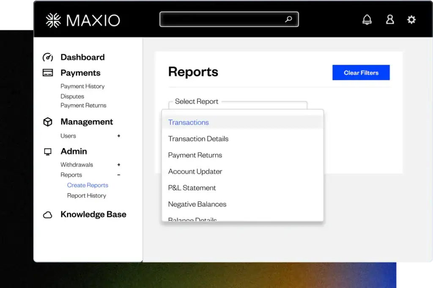Click the MAXIO wordmark
Viewport: 433px width, 288px height.
click(93, 20)
